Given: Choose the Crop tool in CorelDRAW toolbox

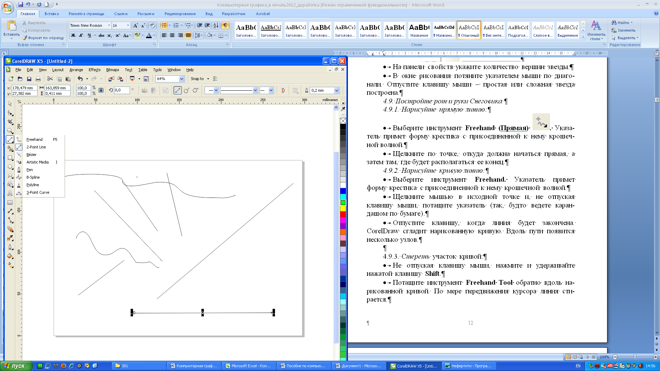Looking at the screenshot, I should click(x=10, y=122).
